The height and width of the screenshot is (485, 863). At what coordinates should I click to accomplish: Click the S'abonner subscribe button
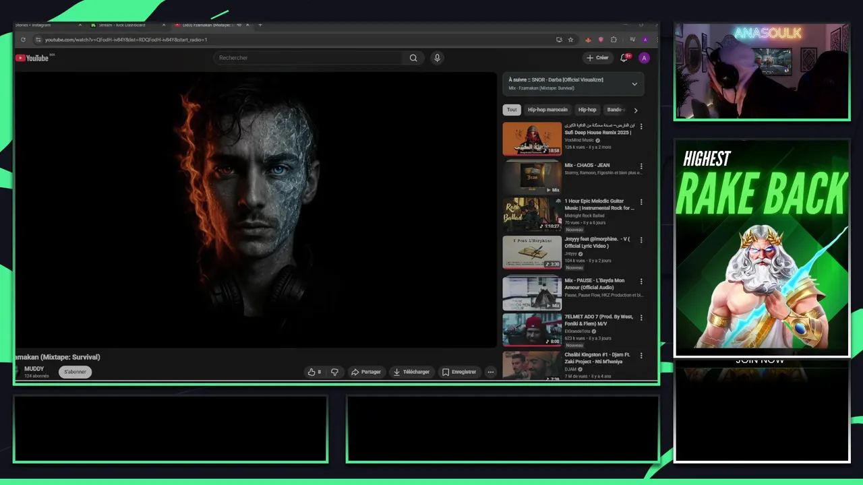point(75,372)
